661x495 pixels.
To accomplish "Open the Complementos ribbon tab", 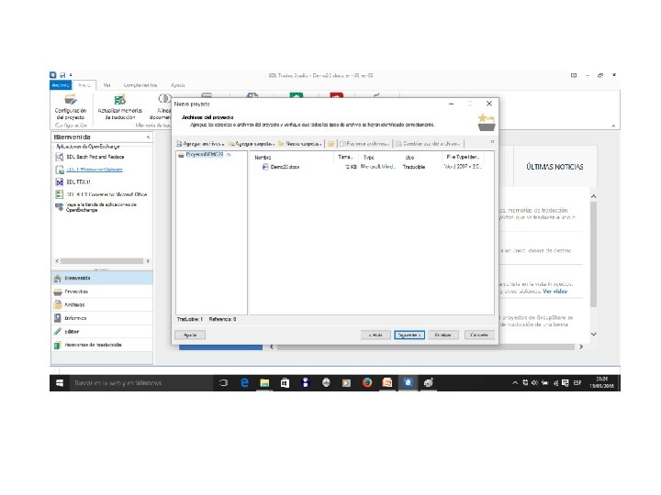I will coord(140,85).
